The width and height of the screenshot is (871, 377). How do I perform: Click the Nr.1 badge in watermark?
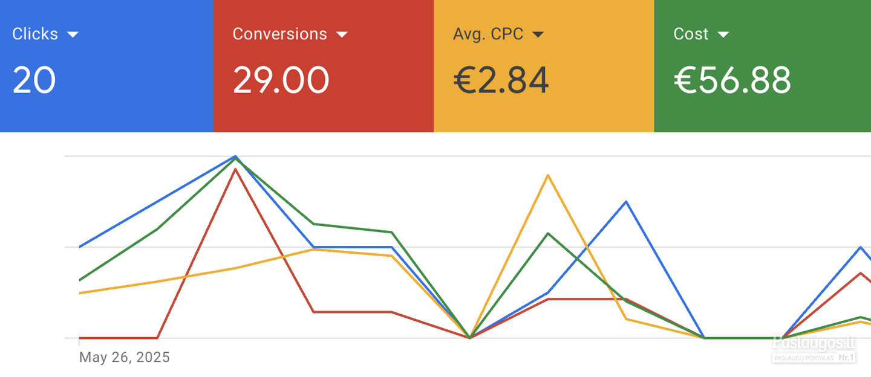pyautogui.click(x=845, y=358)
